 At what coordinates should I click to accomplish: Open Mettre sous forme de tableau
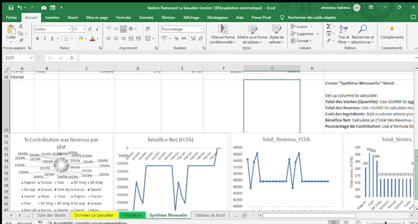[252, 34]
